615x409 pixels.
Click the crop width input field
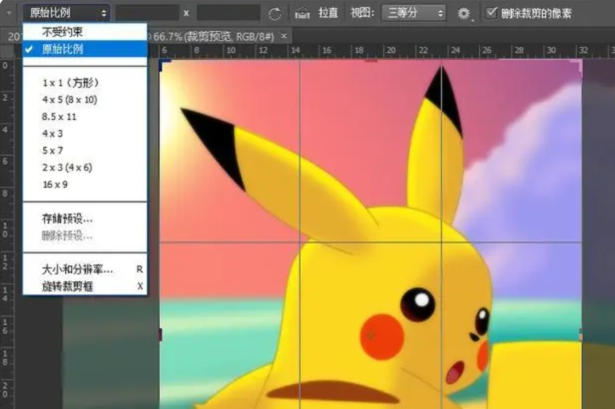click(147, 13)
